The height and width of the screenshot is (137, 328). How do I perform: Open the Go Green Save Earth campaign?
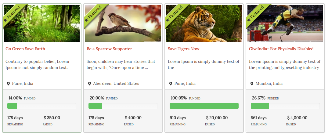tap(25, 49)
